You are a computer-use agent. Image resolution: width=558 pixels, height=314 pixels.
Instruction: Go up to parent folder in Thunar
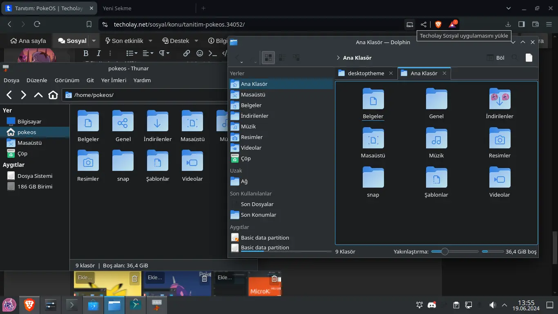click(38, 95)
